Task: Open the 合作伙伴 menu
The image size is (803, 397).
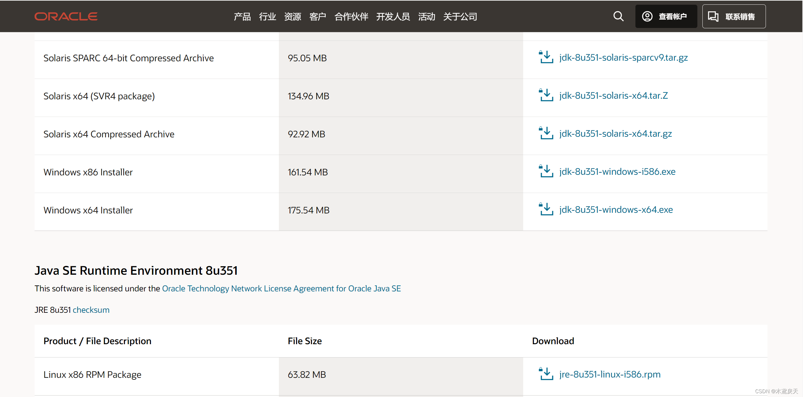Action: [351, 17]
